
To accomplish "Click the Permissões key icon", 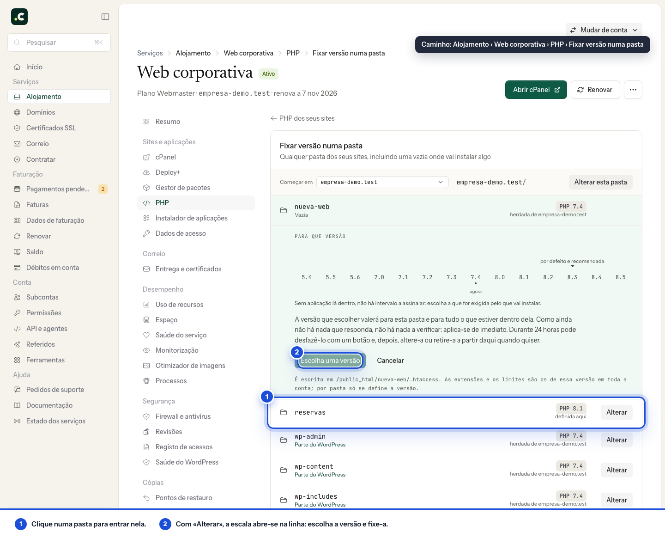I will pos(17,313).
